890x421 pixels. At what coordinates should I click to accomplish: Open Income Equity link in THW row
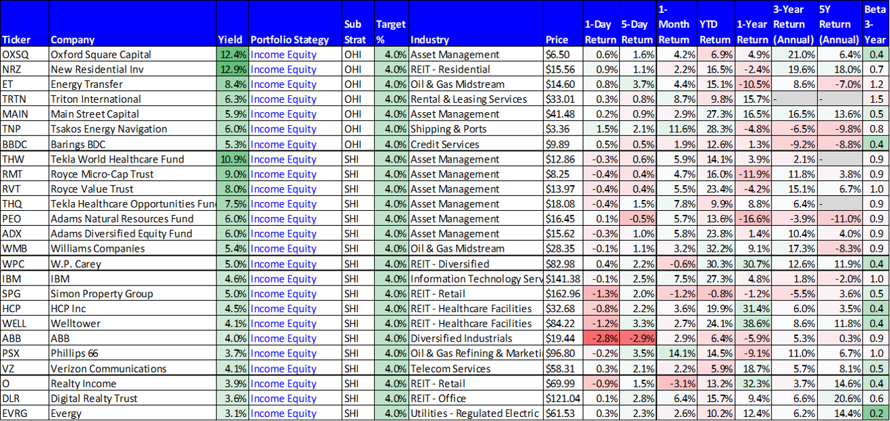point(283,159)
